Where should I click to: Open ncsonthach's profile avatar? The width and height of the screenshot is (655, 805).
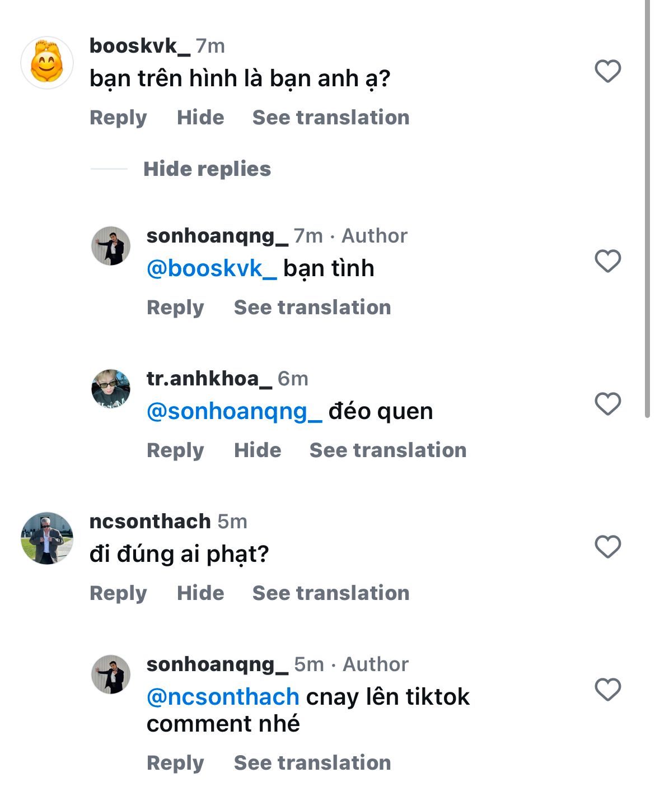click(x=47, y=538)
